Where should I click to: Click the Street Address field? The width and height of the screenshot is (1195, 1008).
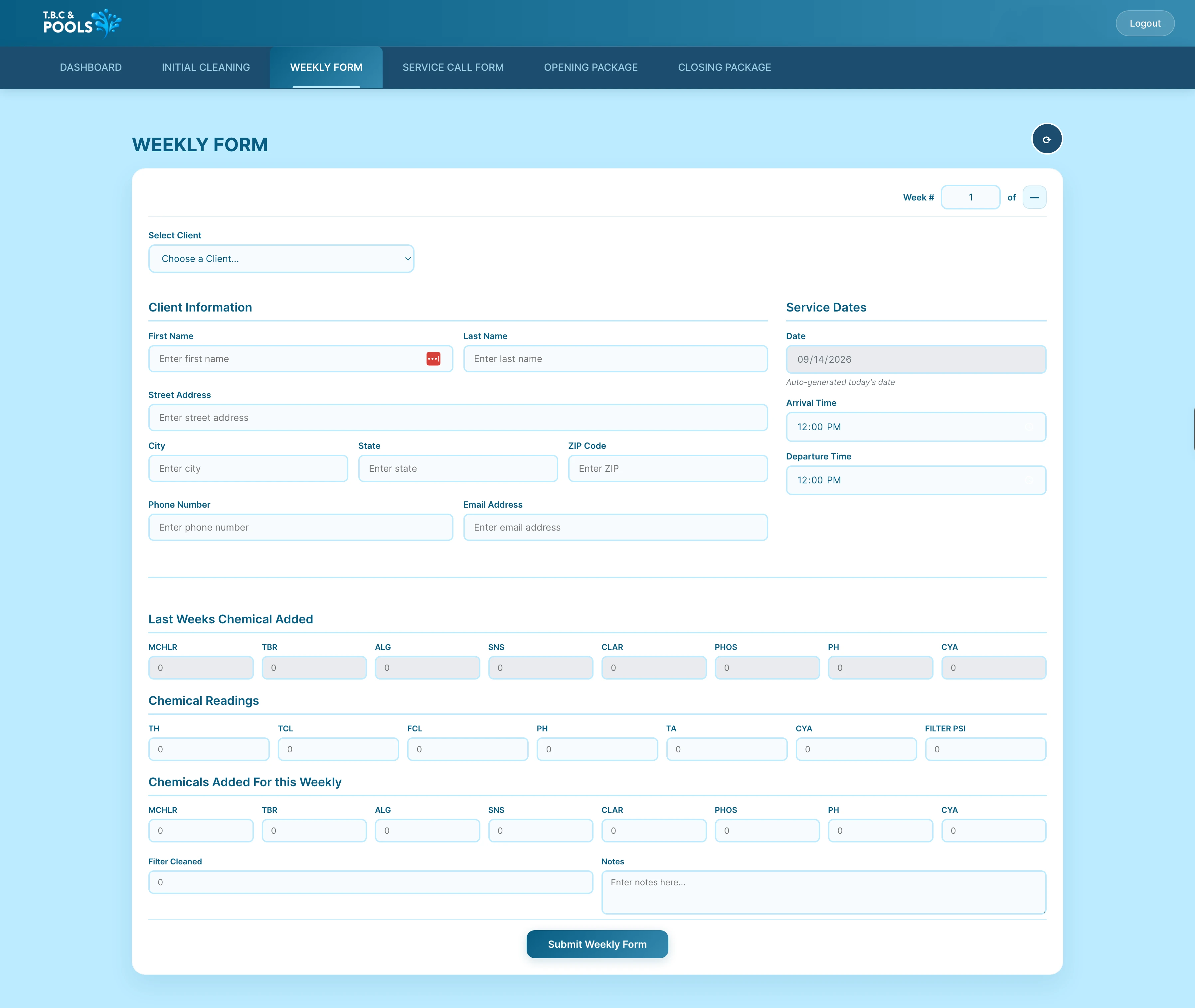coord(457,418)
